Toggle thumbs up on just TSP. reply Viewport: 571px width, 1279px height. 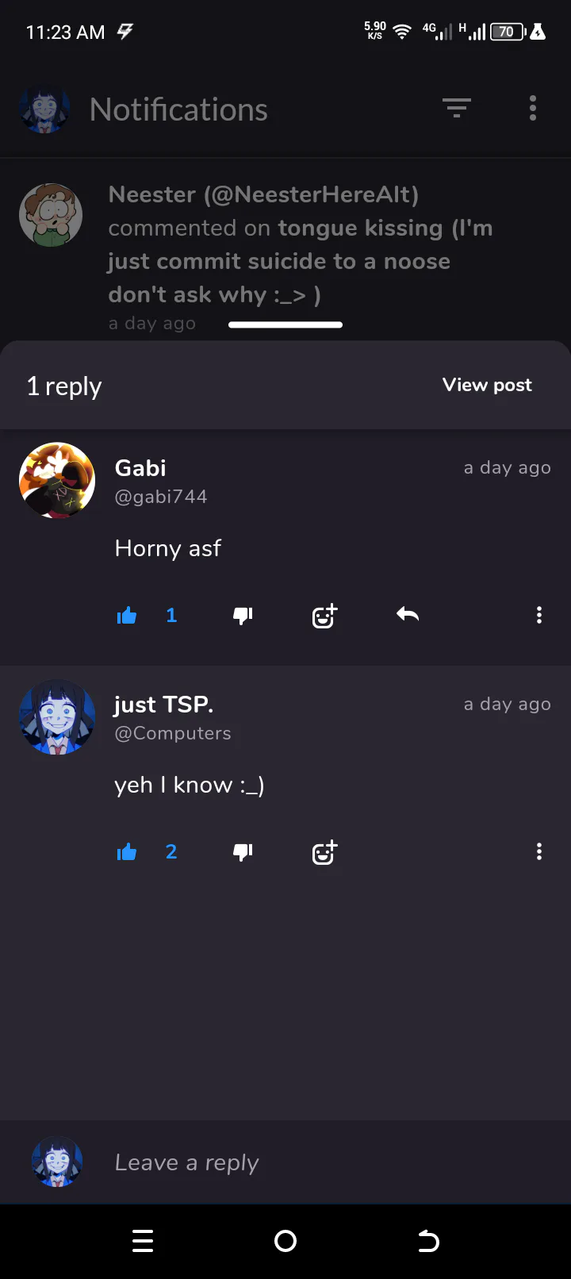(x=127, y=852)
